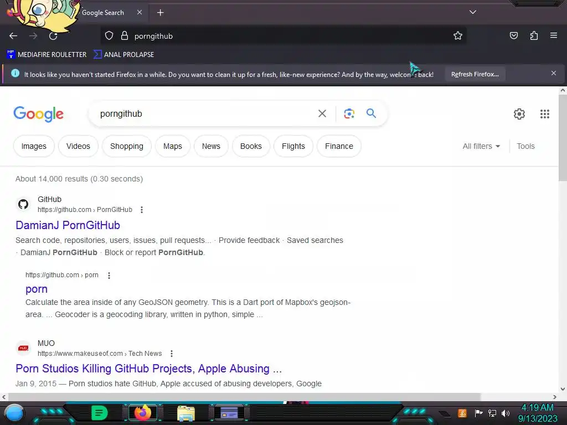567x425 pixels.
Task: Click the Google logo
Action: (x=38, y=114)
